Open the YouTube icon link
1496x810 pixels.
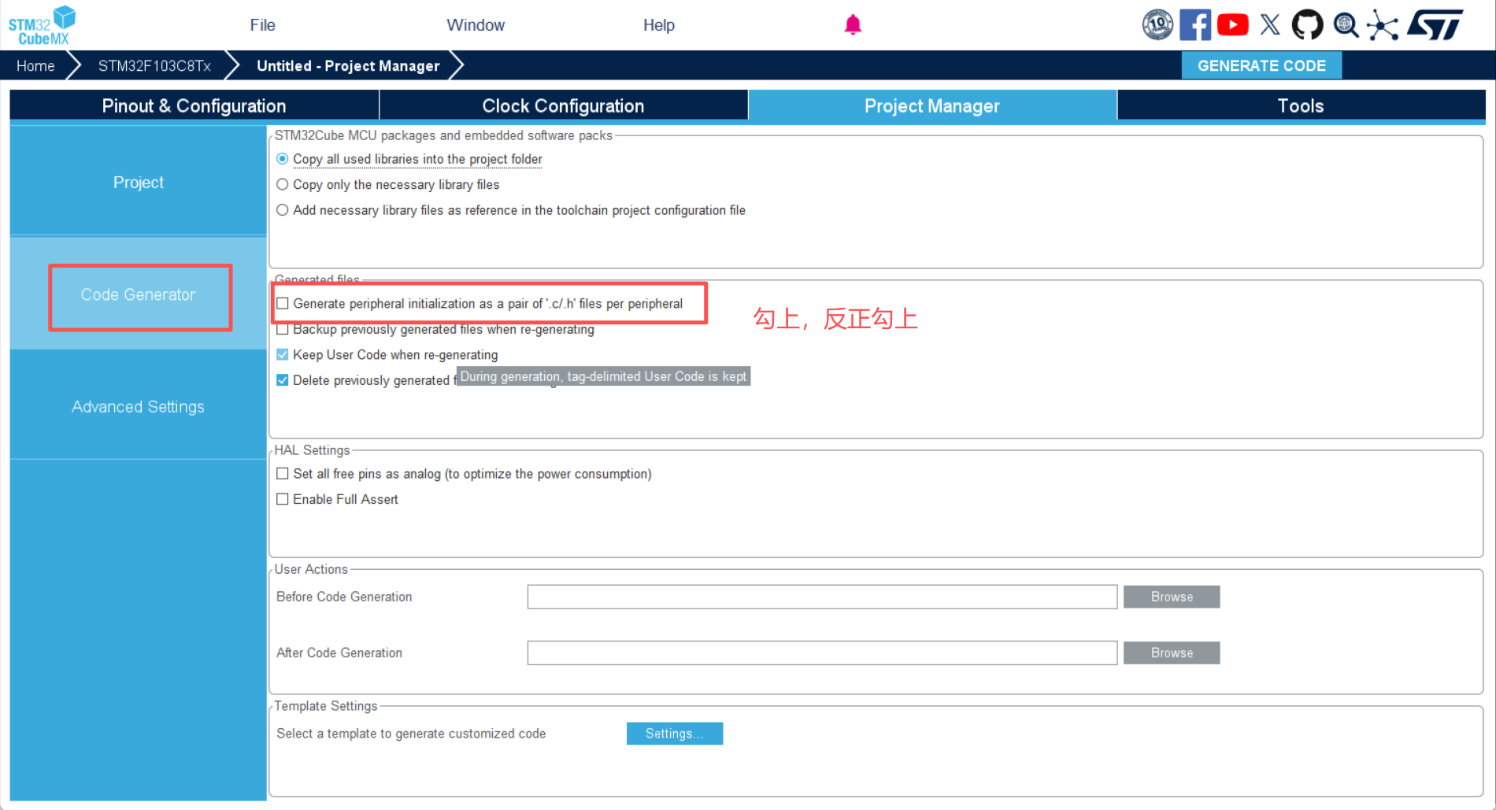1232,25
